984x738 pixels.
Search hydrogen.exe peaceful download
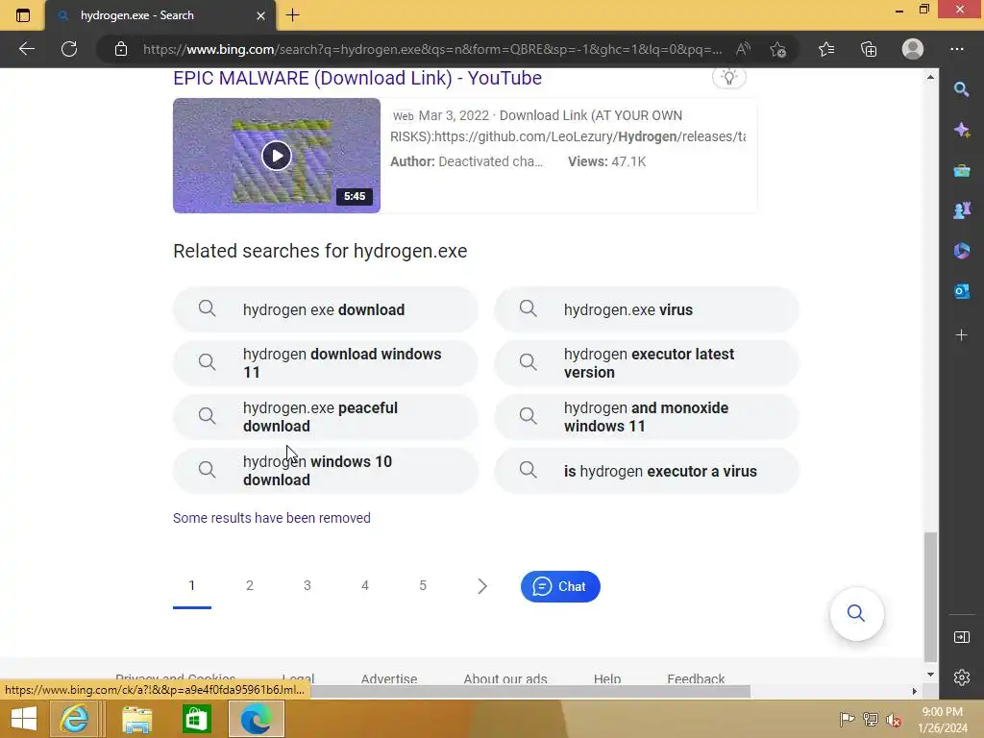coord(326,417)
